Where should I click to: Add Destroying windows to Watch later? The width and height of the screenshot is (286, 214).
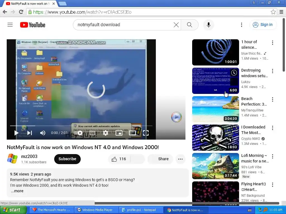(x=234, y=73)
